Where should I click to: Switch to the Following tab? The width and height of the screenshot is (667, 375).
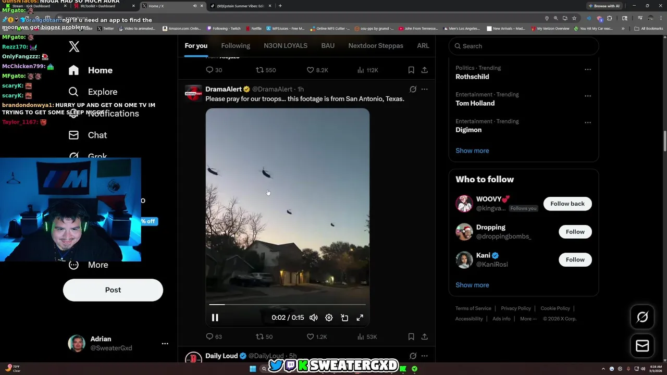click(236, 46)
